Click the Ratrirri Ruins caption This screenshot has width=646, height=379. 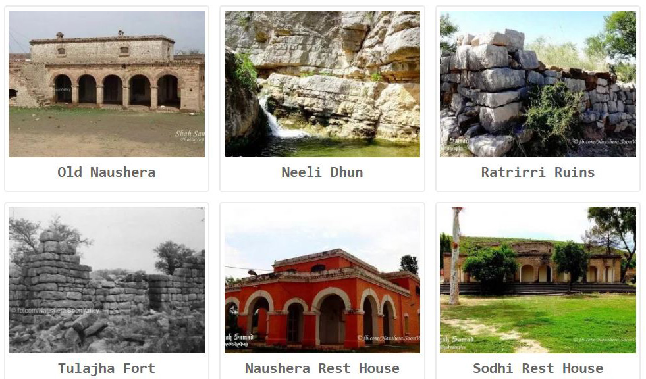[x=537, y=172]
